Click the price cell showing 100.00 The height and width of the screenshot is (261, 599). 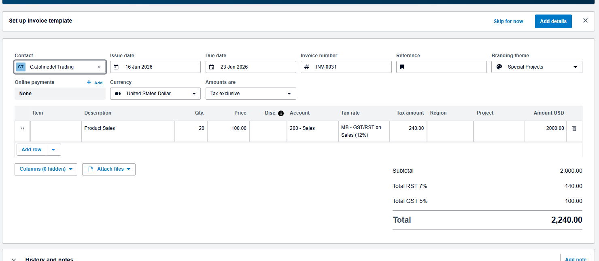tap(228, 132)
